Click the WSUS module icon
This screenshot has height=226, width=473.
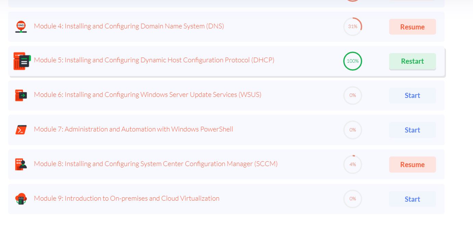21,96
